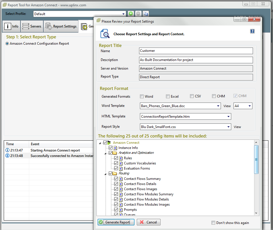Click the info icon beside 21:13:48

point(7,156)
